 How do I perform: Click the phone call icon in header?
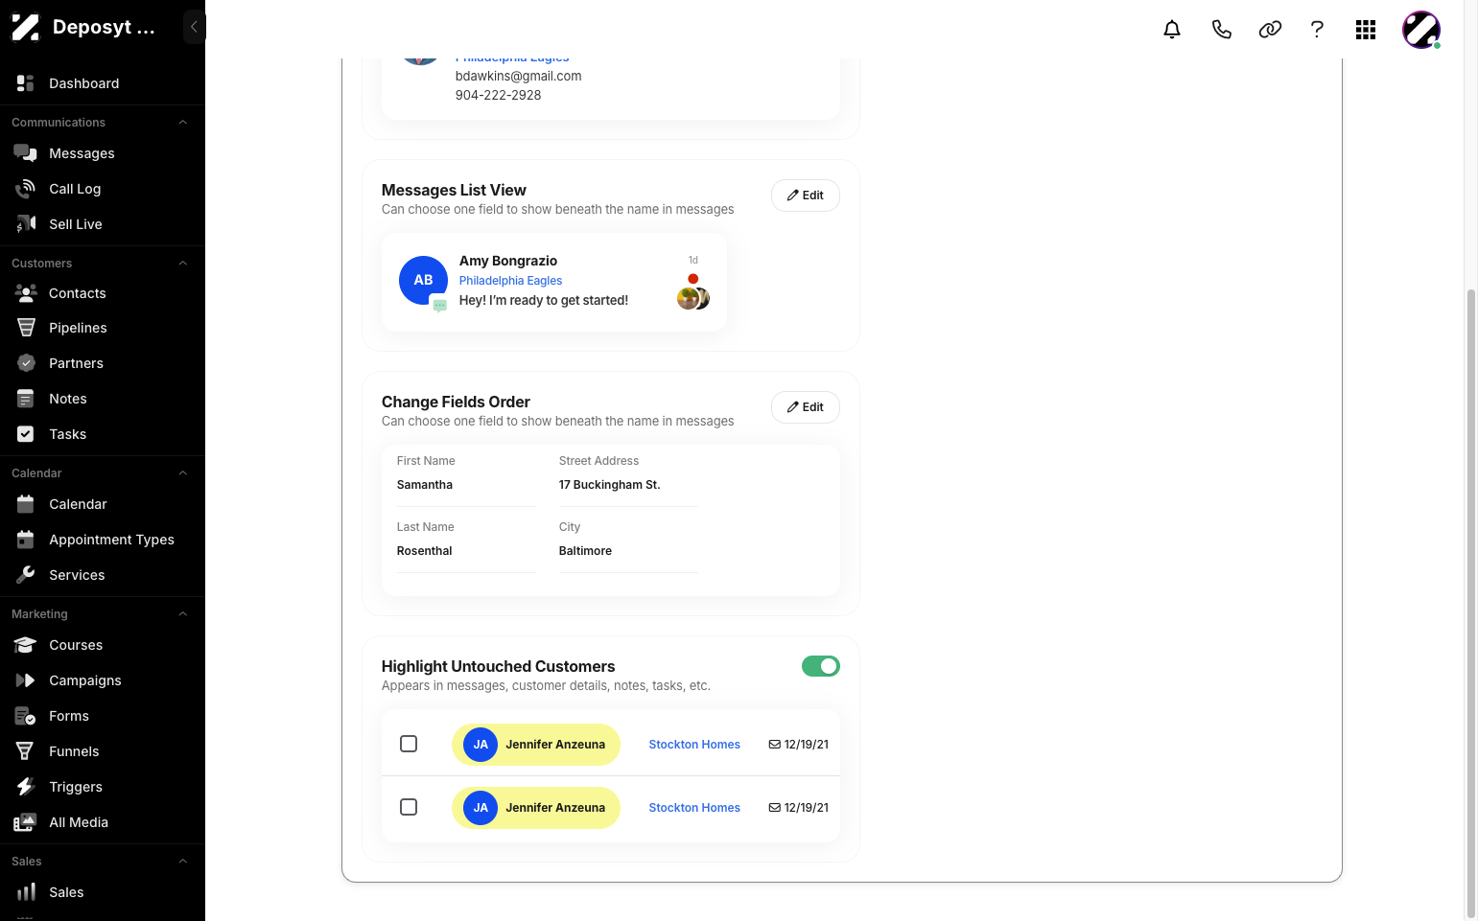pyautogui.click(x=1221, y=30)
